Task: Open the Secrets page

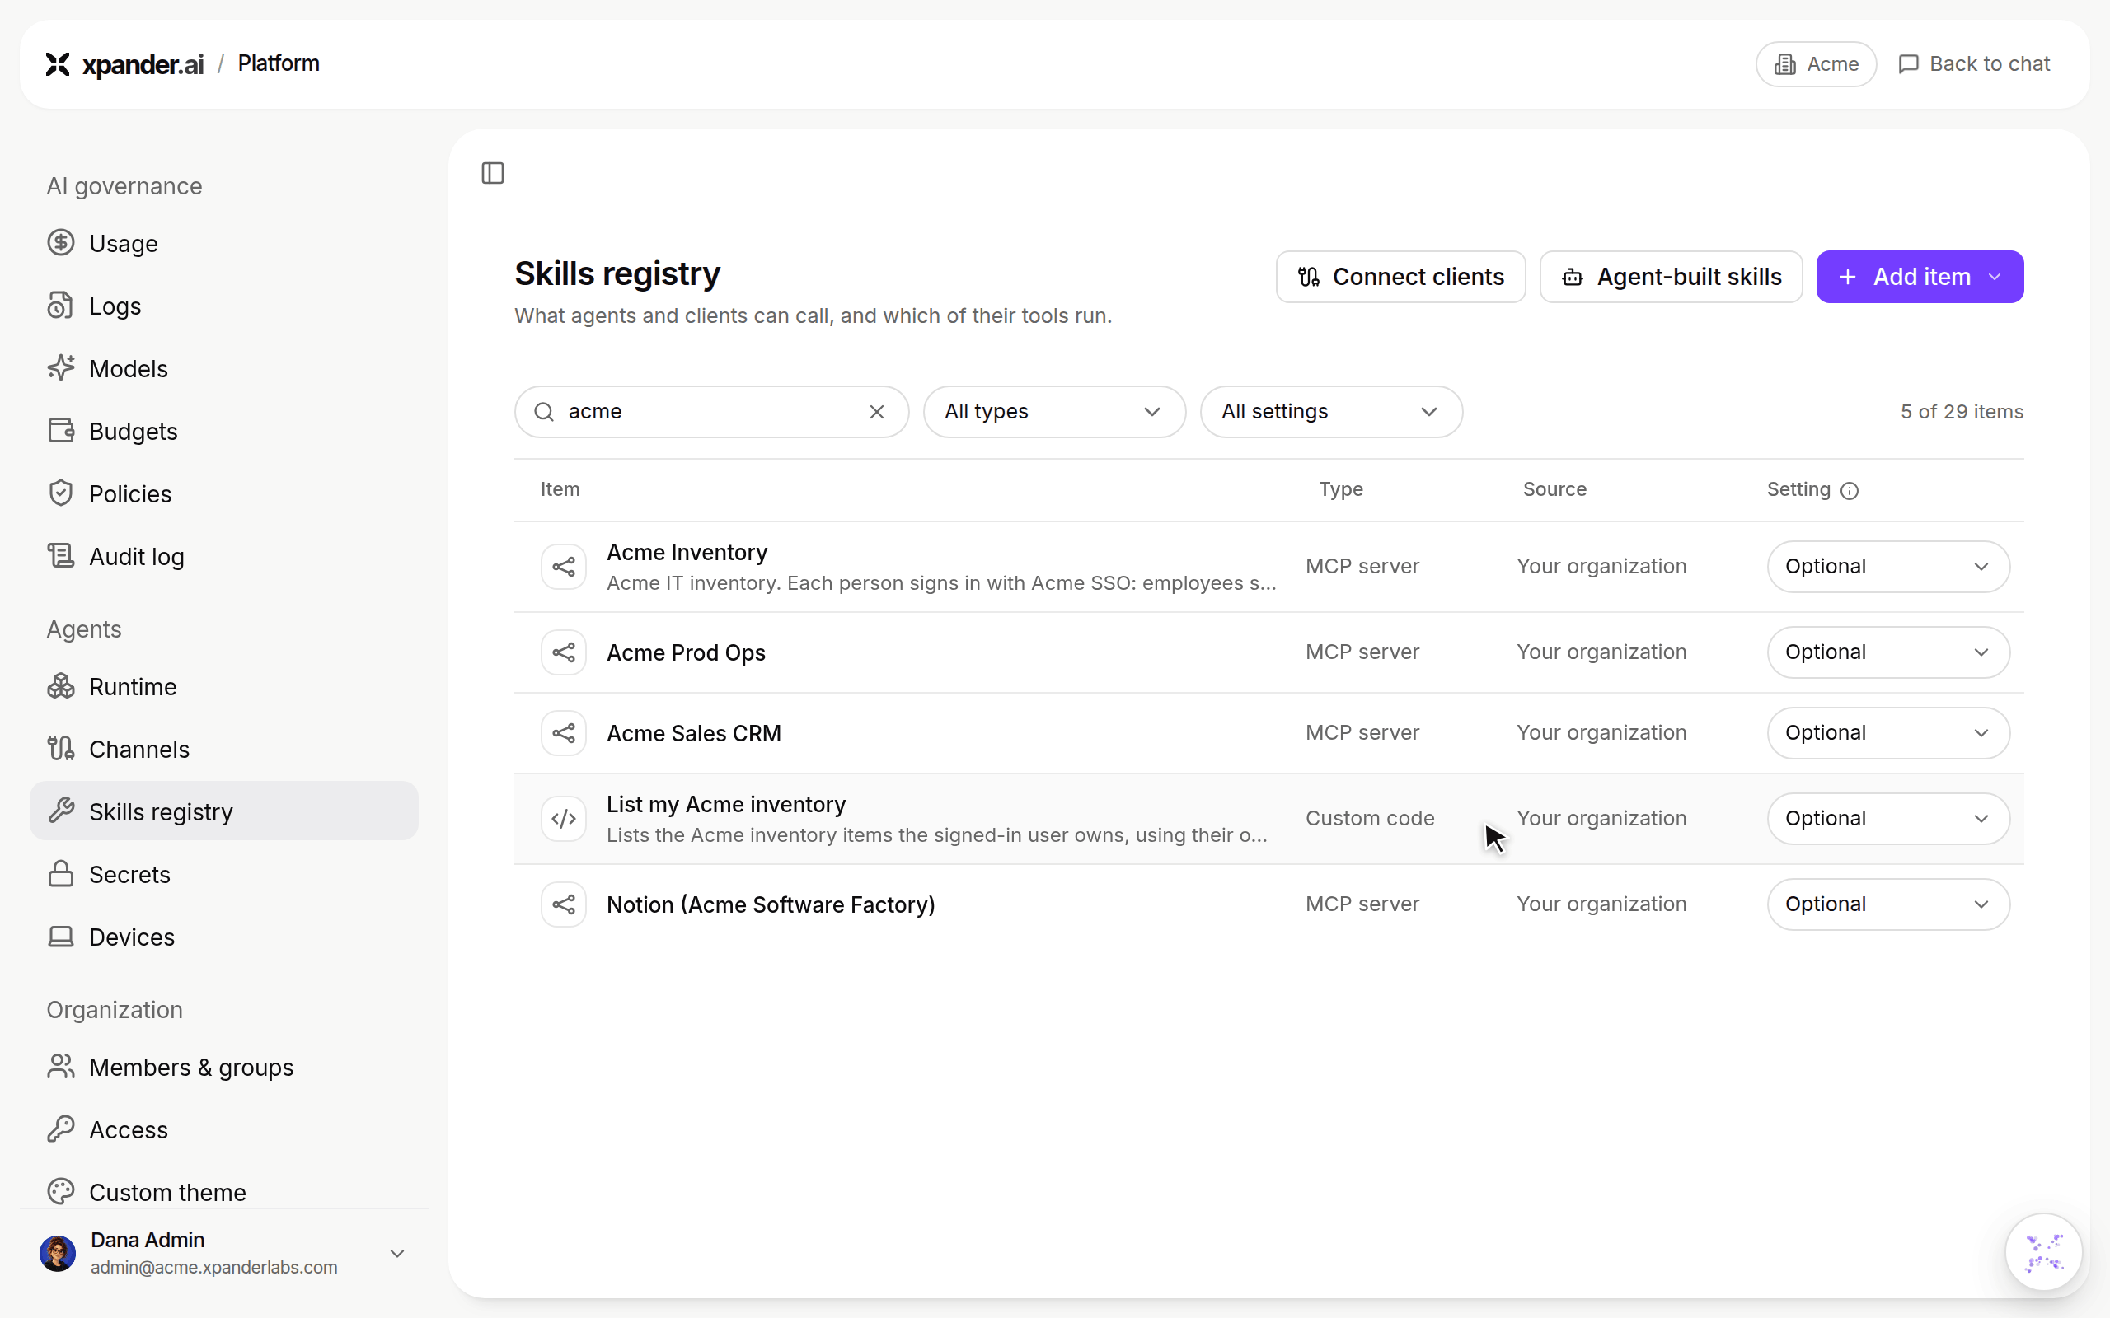Action: (224, 874)
